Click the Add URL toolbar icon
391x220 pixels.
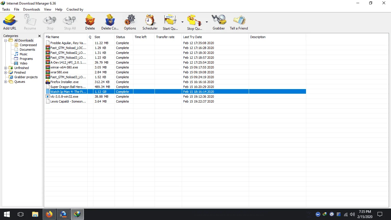pyautogui.click(x=10, y=20)
